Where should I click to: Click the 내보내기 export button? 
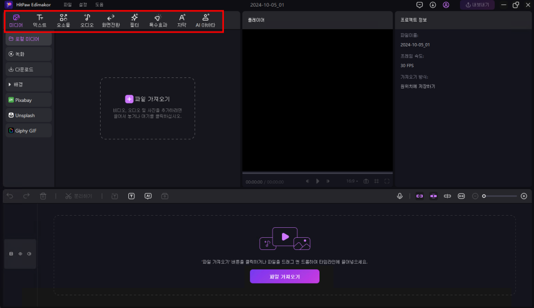(x=477, y=5)
